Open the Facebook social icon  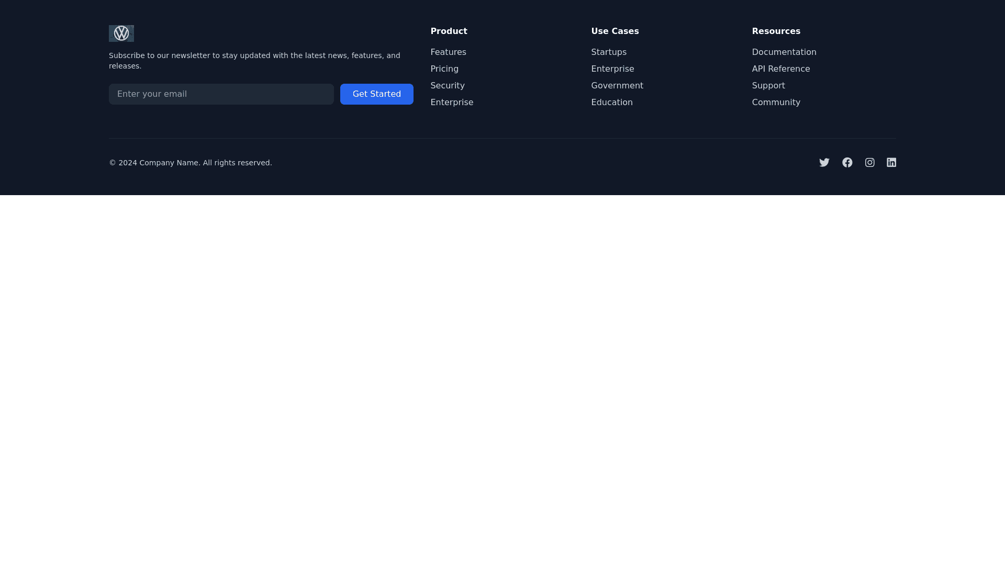[x=847, y=163]
